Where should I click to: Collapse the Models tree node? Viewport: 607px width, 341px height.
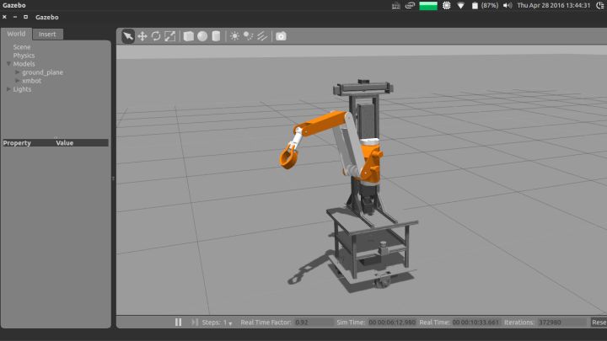8,64
